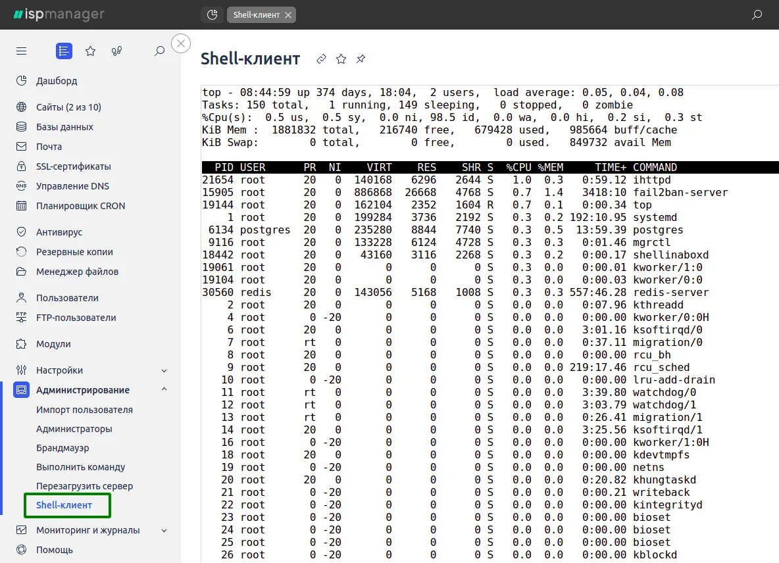Open the Перезагрузить сервер page

(86, 485)
